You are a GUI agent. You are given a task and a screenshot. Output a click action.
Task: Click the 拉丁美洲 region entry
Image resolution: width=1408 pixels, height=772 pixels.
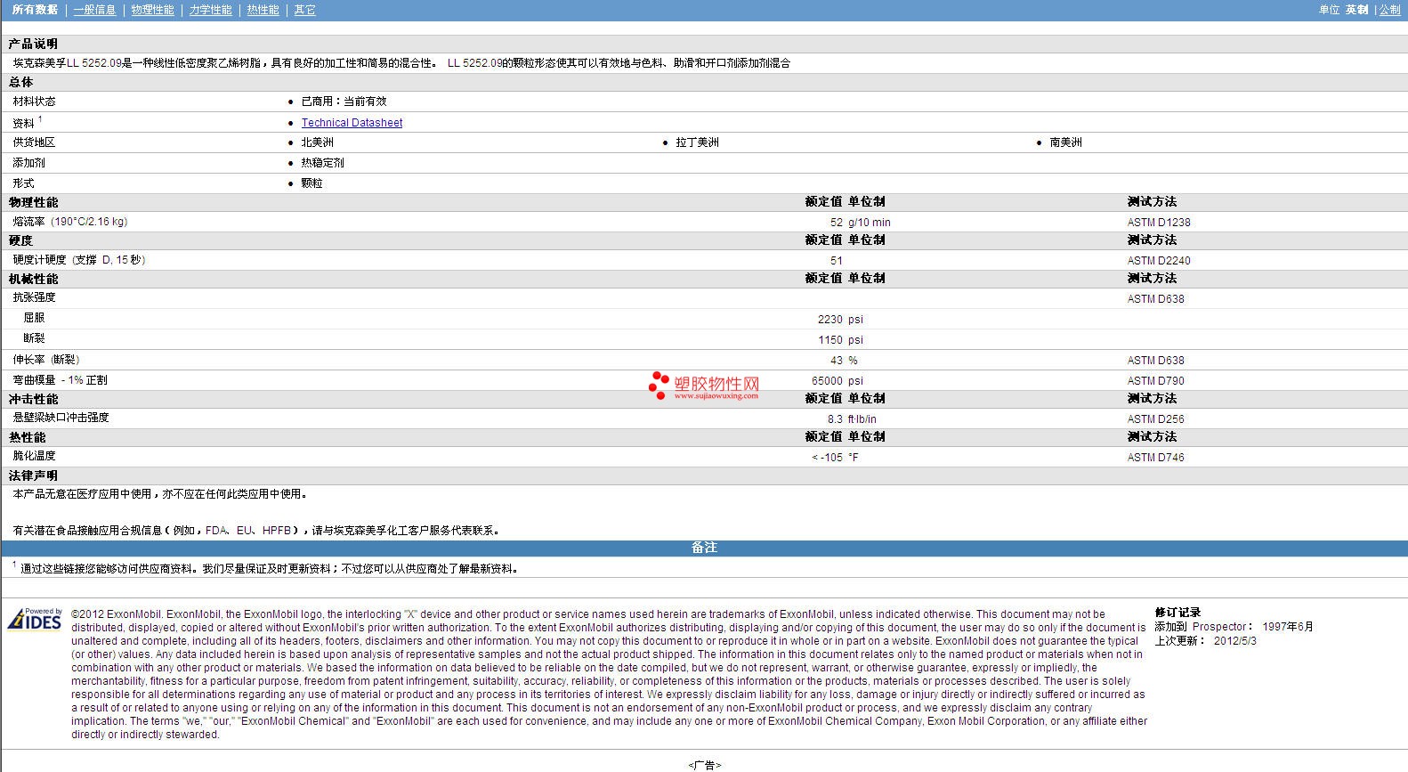pos(697,142)
